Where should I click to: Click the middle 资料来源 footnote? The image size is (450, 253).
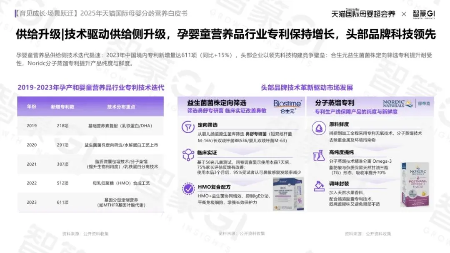click(x=242, y=233)
